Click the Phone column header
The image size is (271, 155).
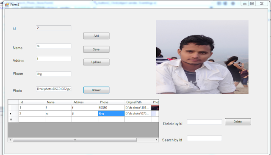coord(111,102)
